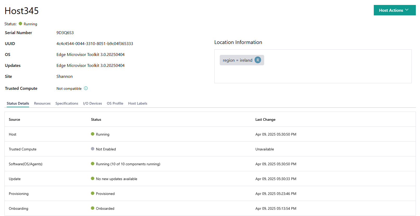
Task: Select the I/O Devices tab
Action: (92, 103)
